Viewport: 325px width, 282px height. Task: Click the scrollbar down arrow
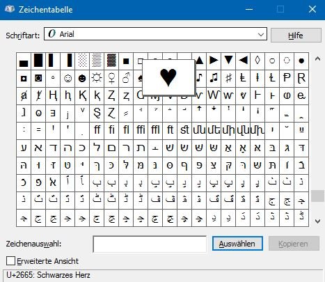pyautogui.click(x=317, y=221)
